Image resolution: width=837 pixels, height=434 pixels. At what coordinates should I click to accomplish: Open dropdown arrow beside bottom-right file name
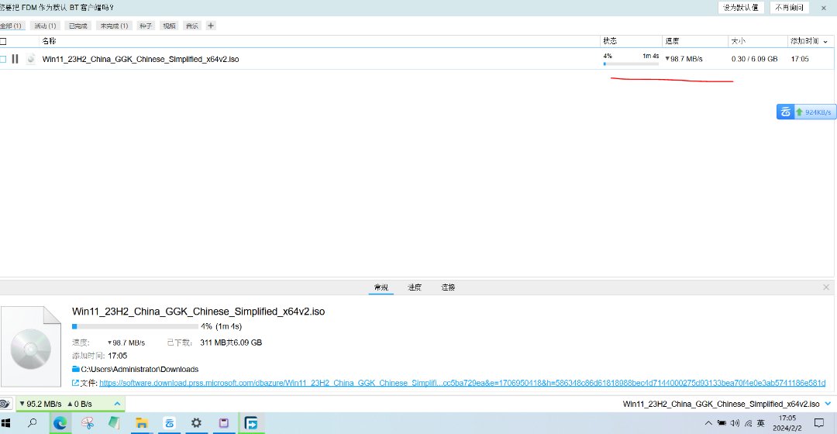(x=828, y=404)
